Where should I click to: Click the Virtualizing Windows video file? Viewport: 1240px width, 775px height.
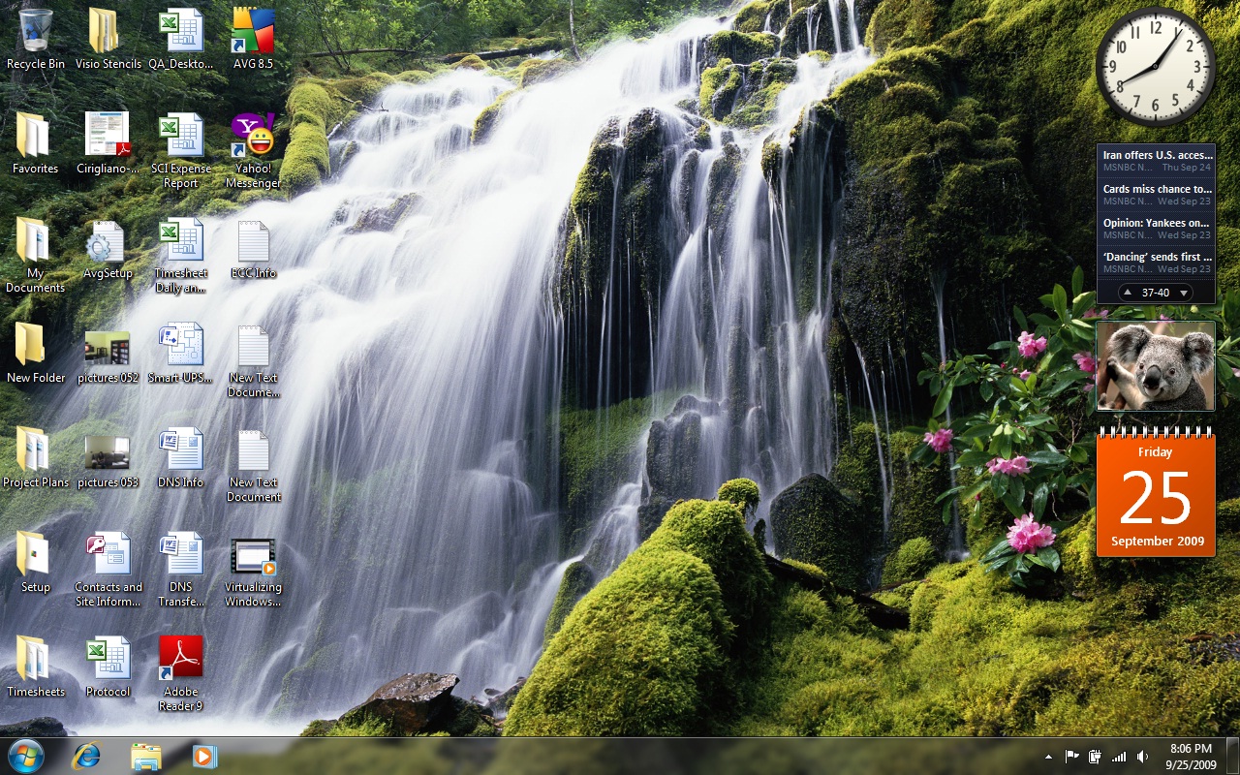click(253, 558)
